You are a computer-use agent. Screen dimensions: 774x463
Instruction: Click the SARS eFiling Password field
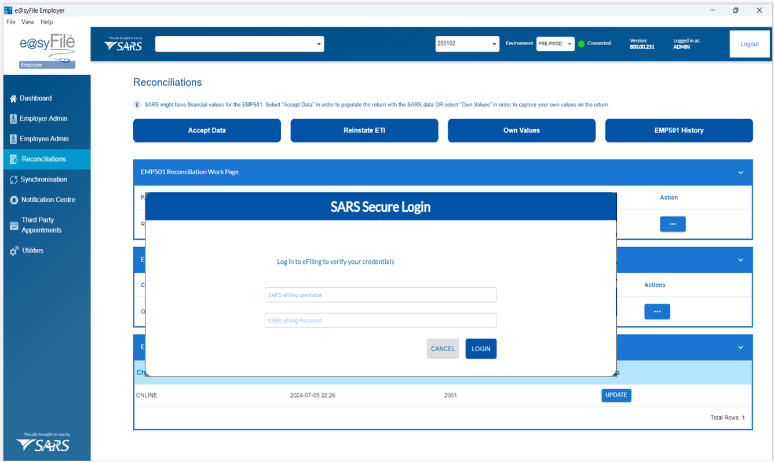point(380,321)
